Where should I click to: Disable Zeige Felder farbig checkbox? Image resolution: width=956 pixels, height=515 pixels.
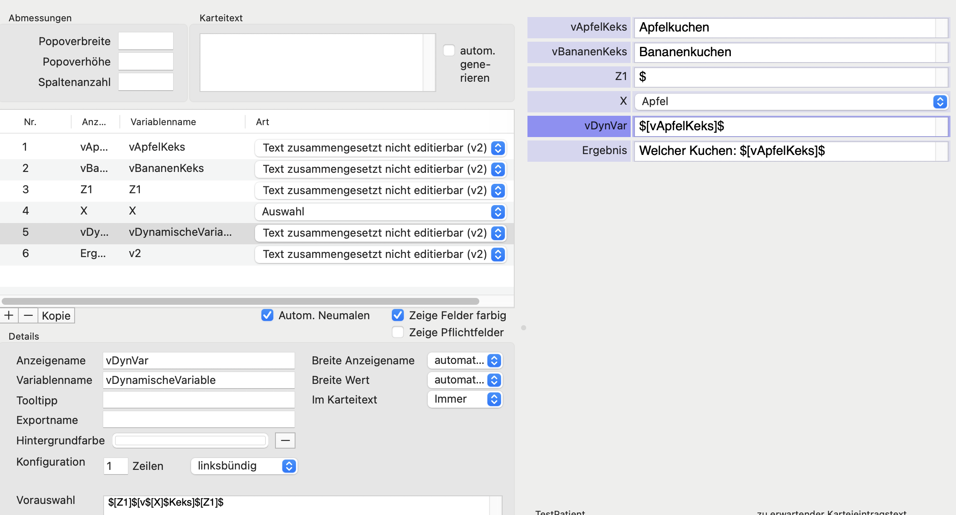(398, 315)
